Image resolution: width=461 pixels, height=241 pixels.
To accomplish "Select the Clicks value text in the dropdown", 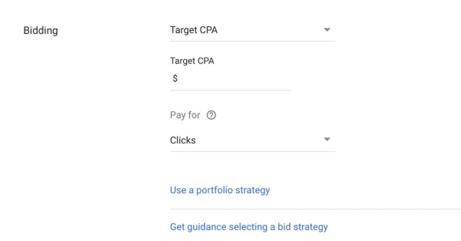I will coord(183,141).
